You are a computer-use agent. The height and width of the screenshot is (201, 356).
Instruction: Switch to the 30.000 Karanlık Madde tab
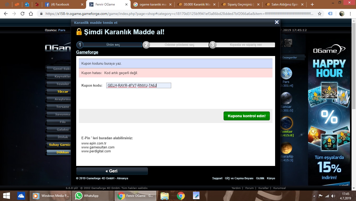pyautogui.click(x=196, y=4)
